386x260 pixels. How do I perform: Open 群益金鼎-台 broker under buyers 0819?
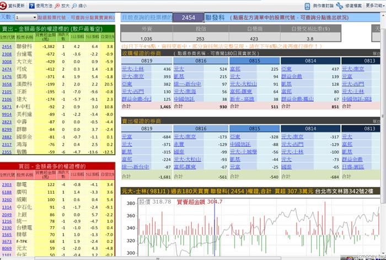click(136, 99)
